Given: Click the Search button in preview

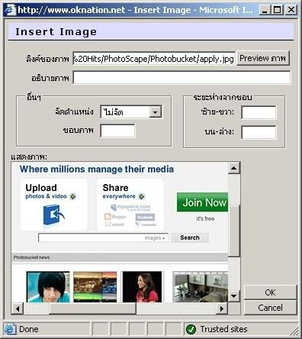Looking at the screenshot, I should point(190,237).
